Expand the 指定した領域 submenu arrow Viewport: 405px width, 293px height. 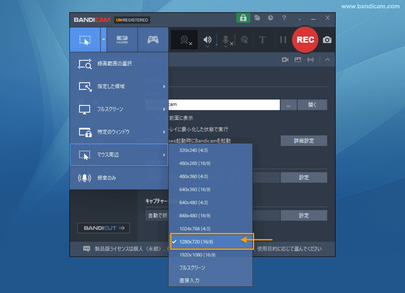pyautogui.click(x=164, y=87)
